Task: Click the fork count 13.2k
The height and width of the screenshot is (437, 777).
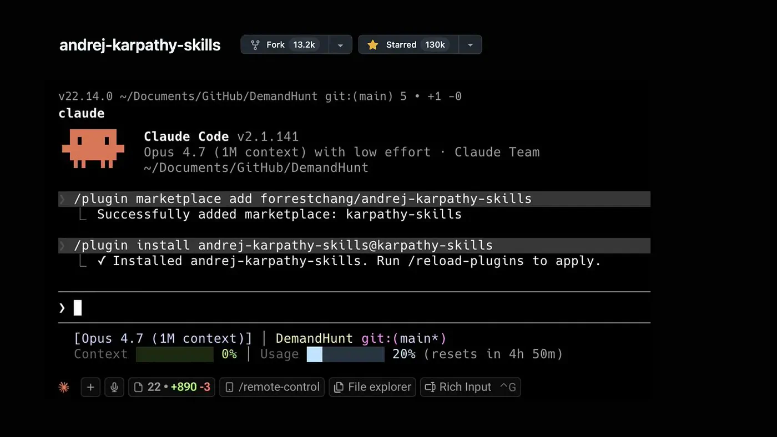Action: pyautogui.click(x=304, y=45)
